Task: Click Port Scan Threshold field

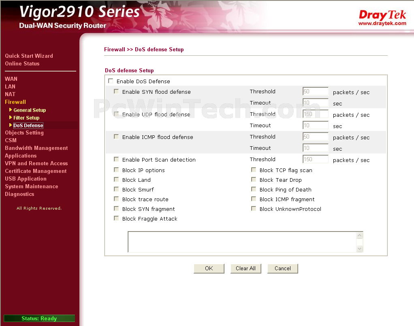Action: pyautogui.click(x=316, y=159)
